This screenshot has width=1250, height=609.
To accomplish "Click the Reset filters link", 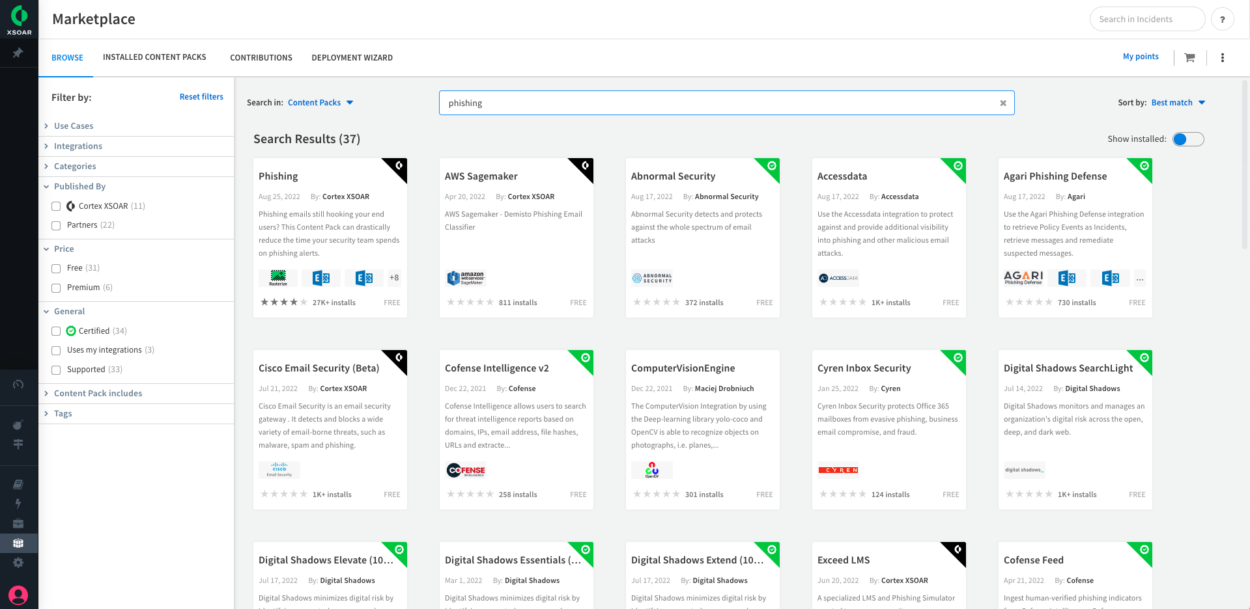I will (x=201, y=97).
